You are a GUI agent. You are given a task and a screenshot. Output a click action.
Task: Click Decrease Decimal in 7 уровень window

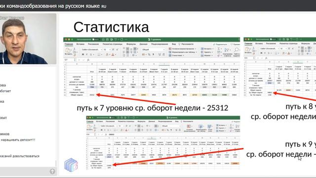coord(163,54)
